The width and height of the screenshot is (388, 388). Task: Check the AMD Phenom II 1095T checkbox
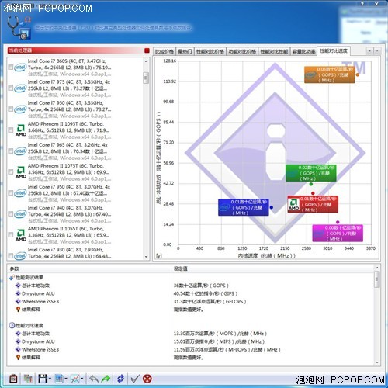pyautogui.click(x=11, y=130)
